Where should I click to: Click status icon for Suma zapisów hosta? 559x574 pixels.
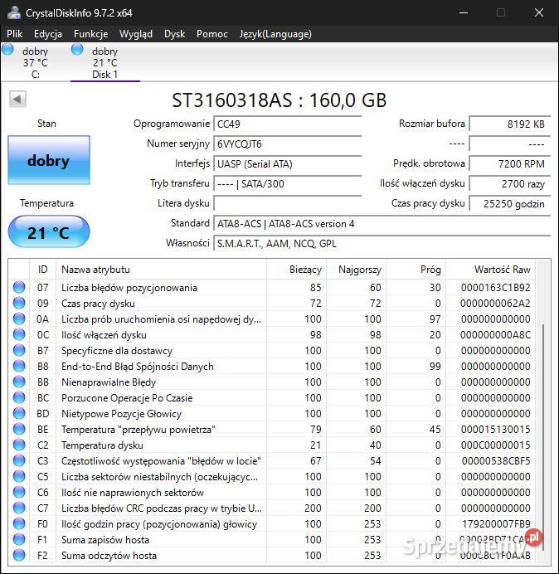(x=19, y=540)
